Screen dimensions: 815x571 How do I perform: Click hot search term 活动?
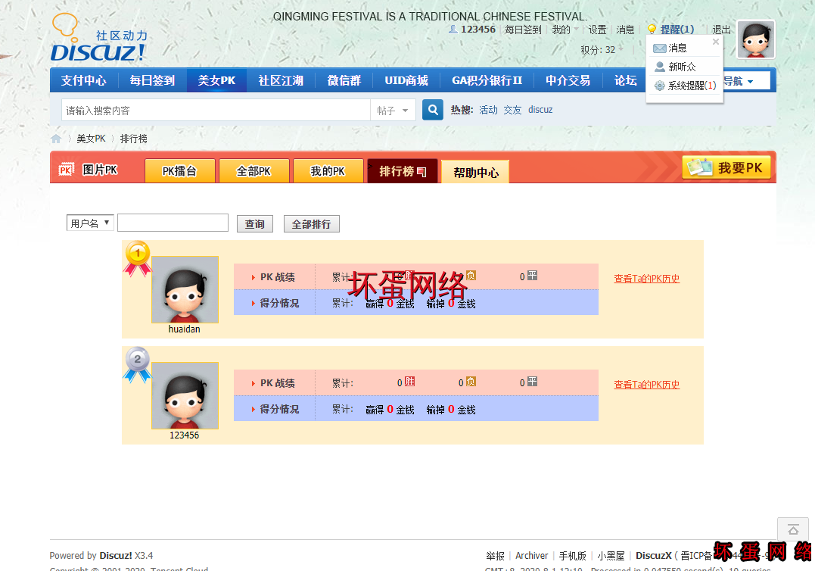488,110
